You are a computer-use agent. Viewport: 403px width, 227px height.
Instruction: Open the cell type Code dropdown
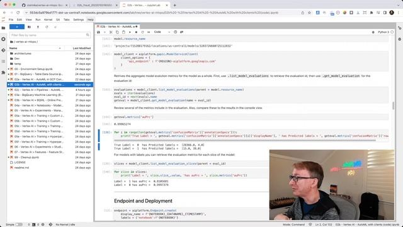(x=162, y=32)
